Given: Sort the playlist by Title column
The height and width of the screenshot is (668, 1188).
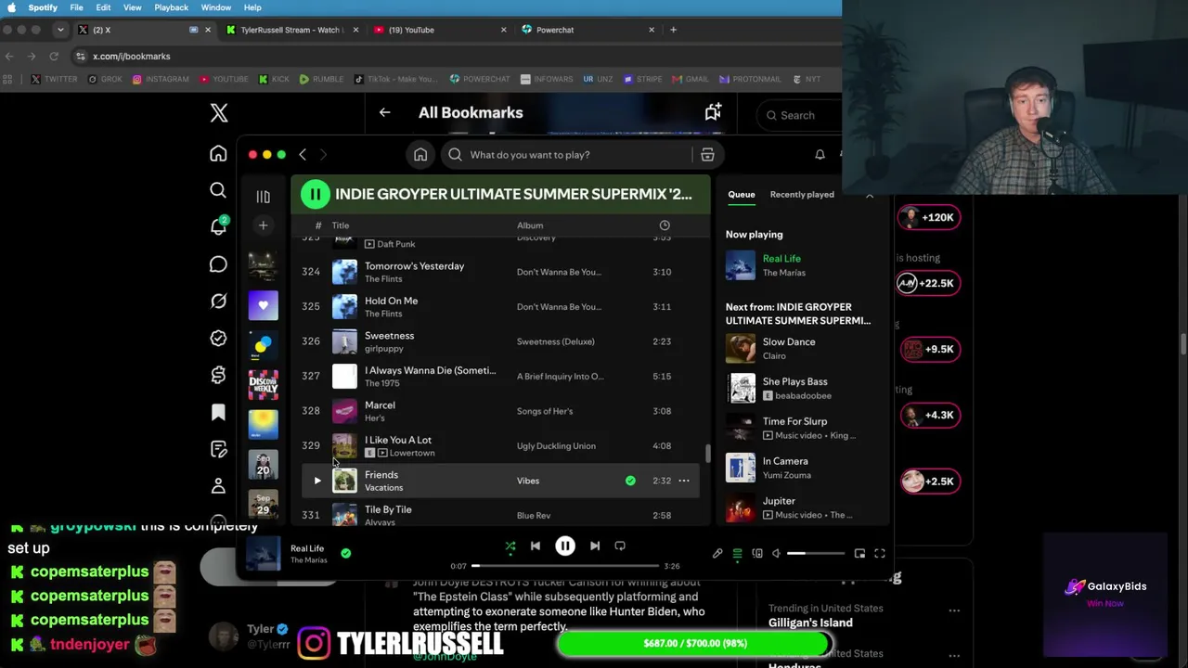Looking at the screenshot, I should pyautogui.click(x=341, y=225).
